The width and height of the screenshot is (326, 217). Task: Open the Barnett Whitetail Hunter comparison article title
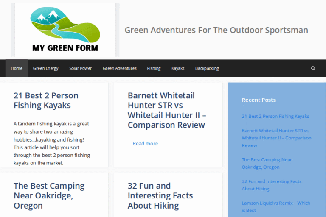(166, 110)
